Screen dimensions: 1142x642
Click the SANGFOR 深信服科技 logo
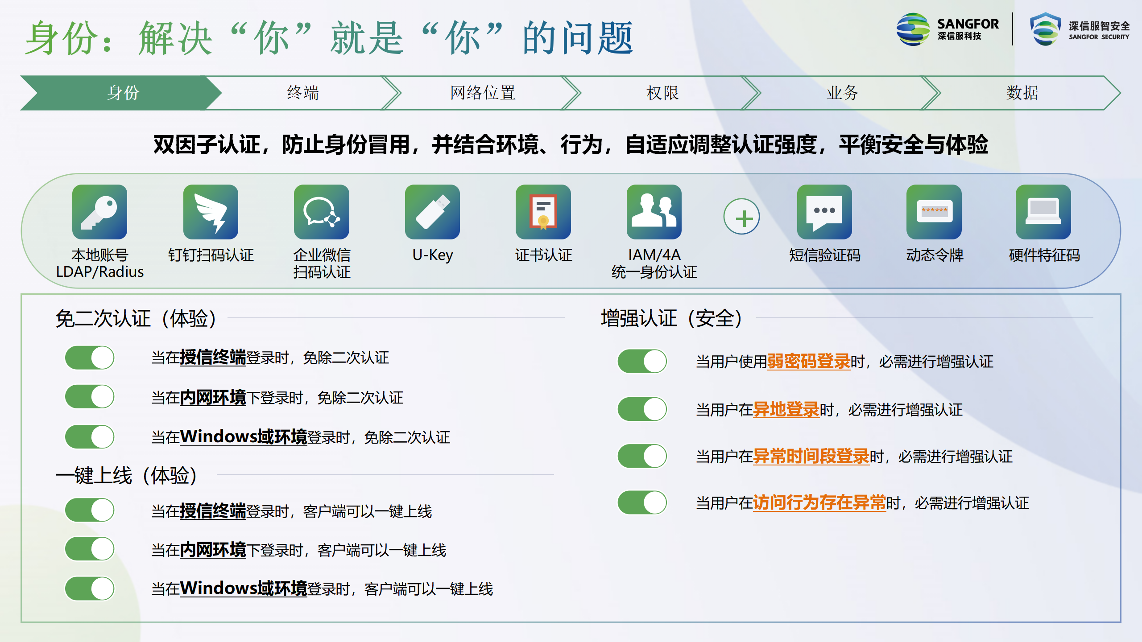coord(948,29)
